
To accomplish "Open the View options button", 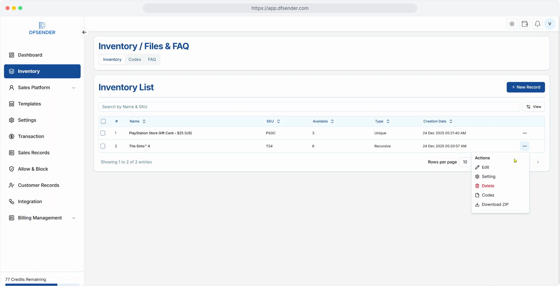I will (x=534, y=107).
